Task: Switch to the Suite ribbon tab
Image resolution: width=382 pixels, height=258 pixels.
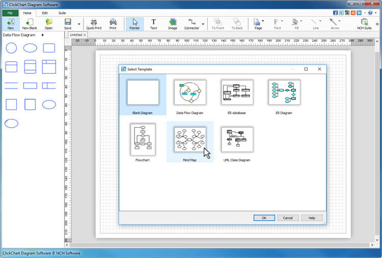Action: click(x=62, y=13)
